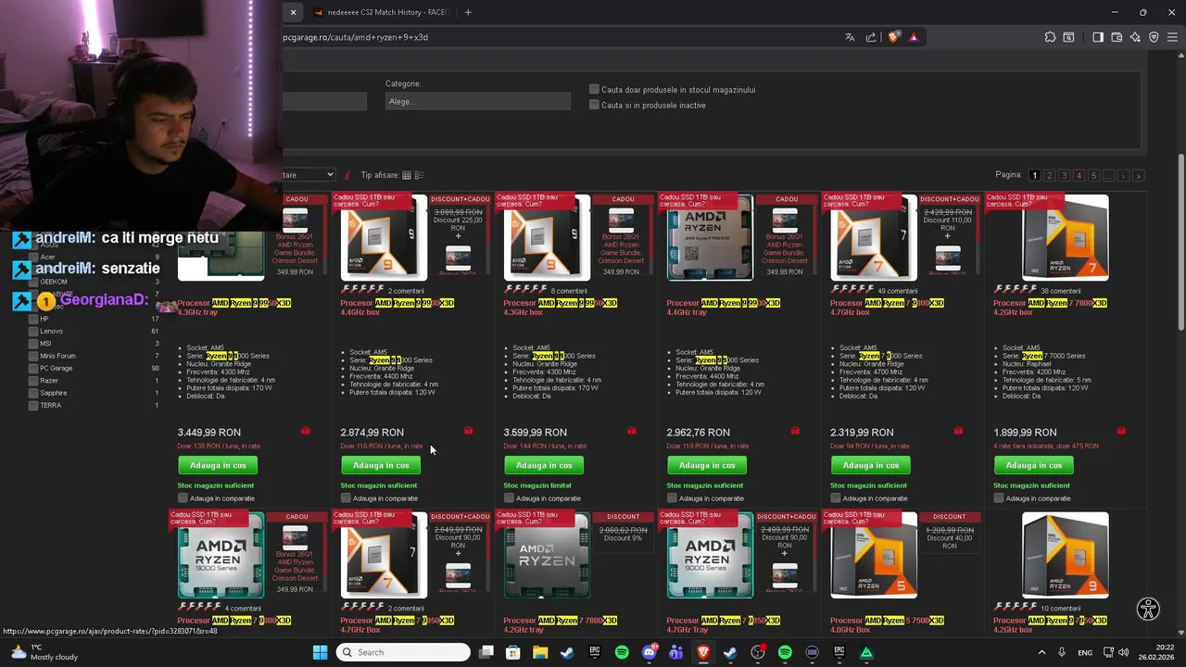Viewport: 1186px width, 667px height.
Task: Go to results page 5
Action: coord(1093,175)
